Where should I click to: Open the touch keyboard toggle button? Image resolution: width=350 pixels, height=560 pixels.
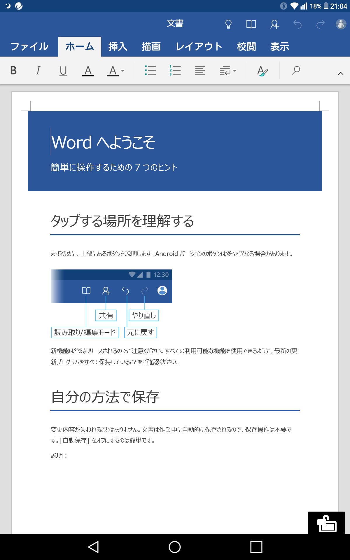pyautogui.click(x=326, y=523)
